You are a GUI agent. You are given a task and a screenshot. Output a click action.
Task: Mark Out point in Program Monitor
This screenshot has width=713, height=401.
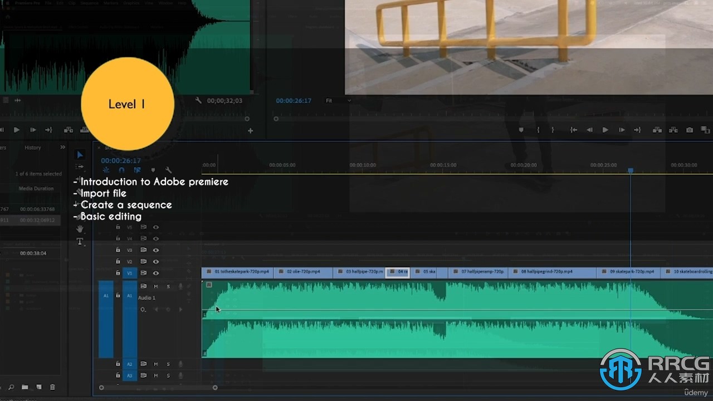[x=553, y=130]
